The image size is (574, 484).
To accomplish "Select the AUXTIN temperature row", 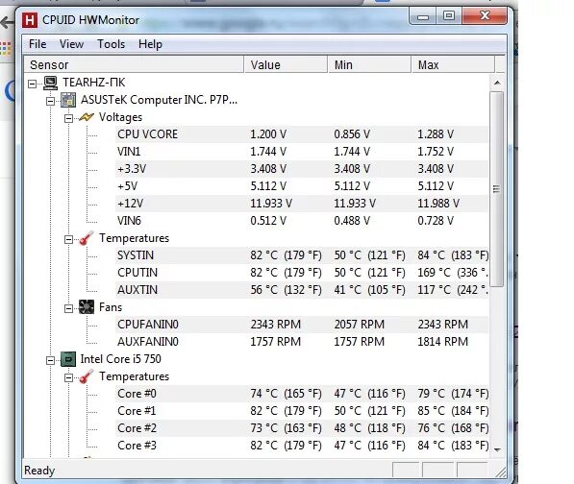I will 302,290.
